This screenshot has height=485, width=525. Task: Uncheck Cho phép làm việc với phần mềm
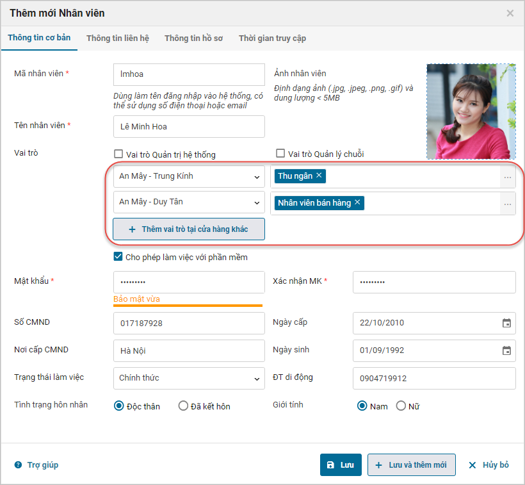point(118,256)
